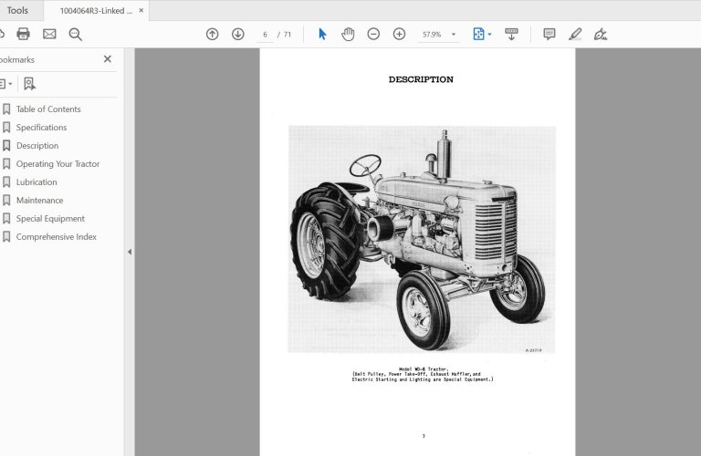Activate the selection arrow tool

(x=322, y=34)
